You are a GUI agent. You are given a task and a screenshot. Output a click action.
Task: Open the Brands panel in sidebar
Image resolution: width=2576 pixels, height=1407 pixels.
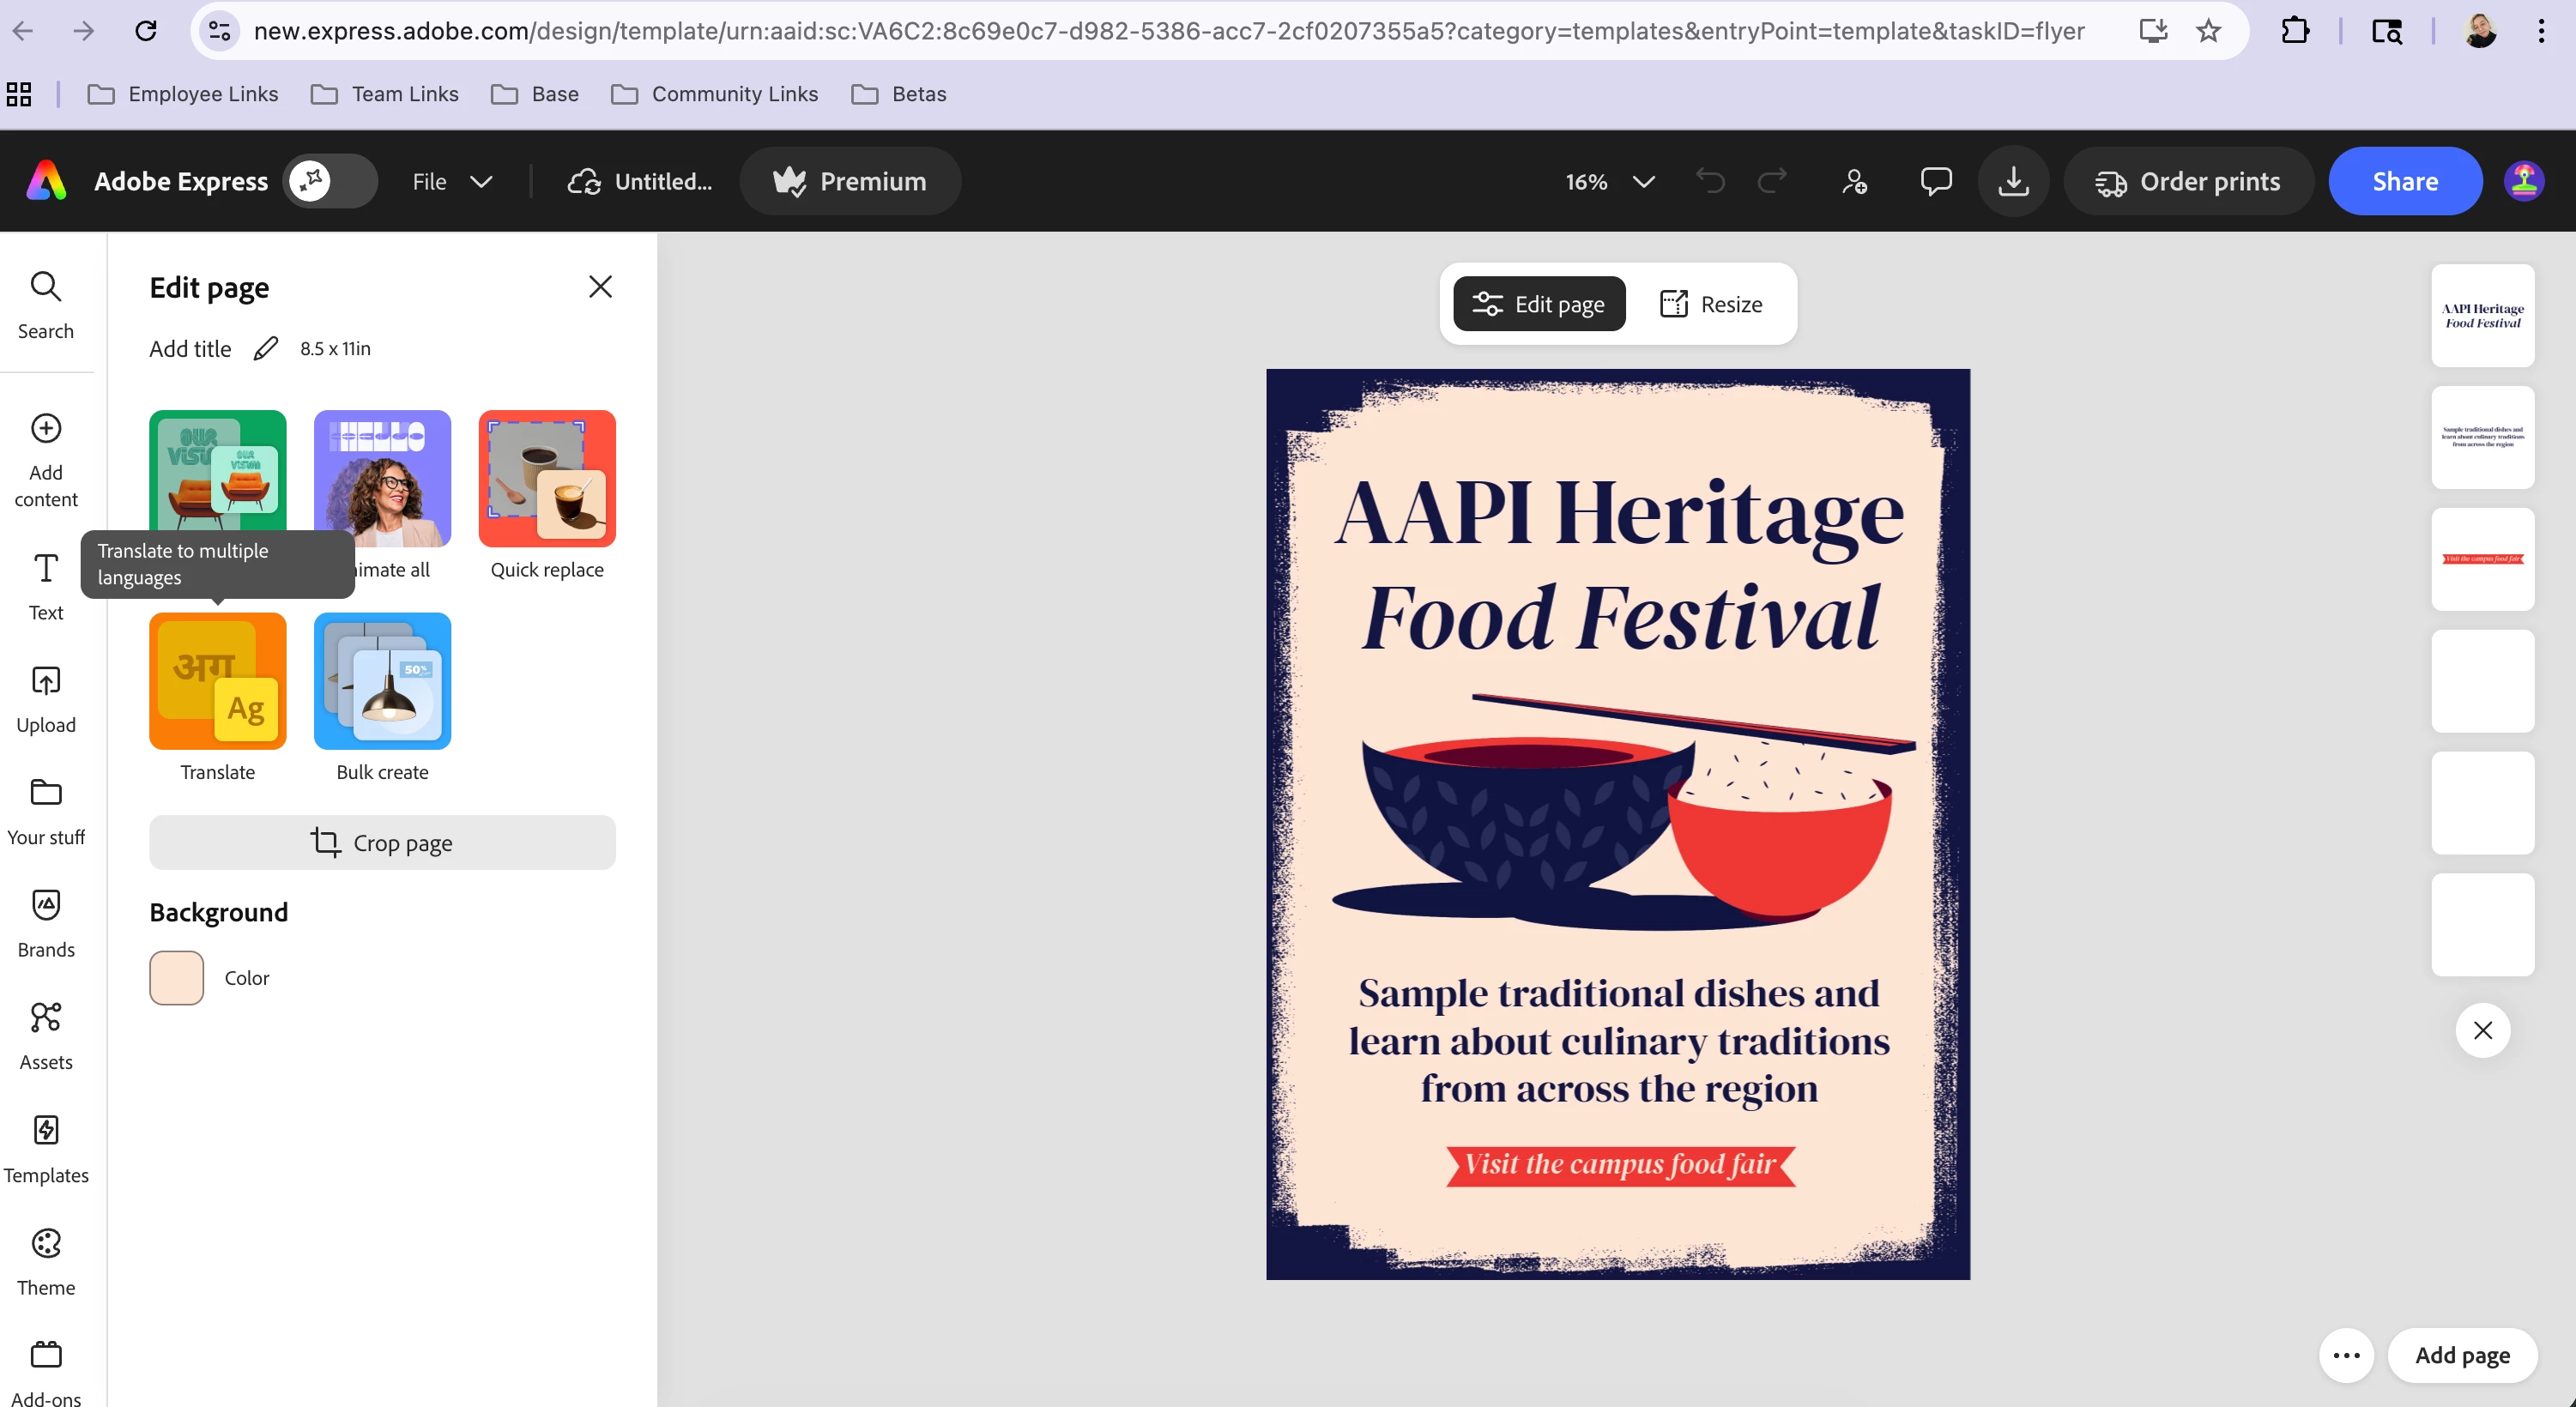coord(46,922)
